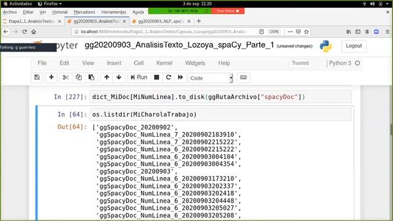Go to Firefox home page icon
This screenshot has height=221, width=393.
(34, 31)
